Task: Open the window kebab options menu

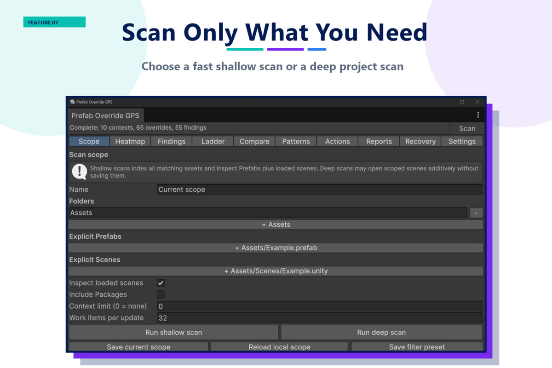Action: (x=478, y=115)
